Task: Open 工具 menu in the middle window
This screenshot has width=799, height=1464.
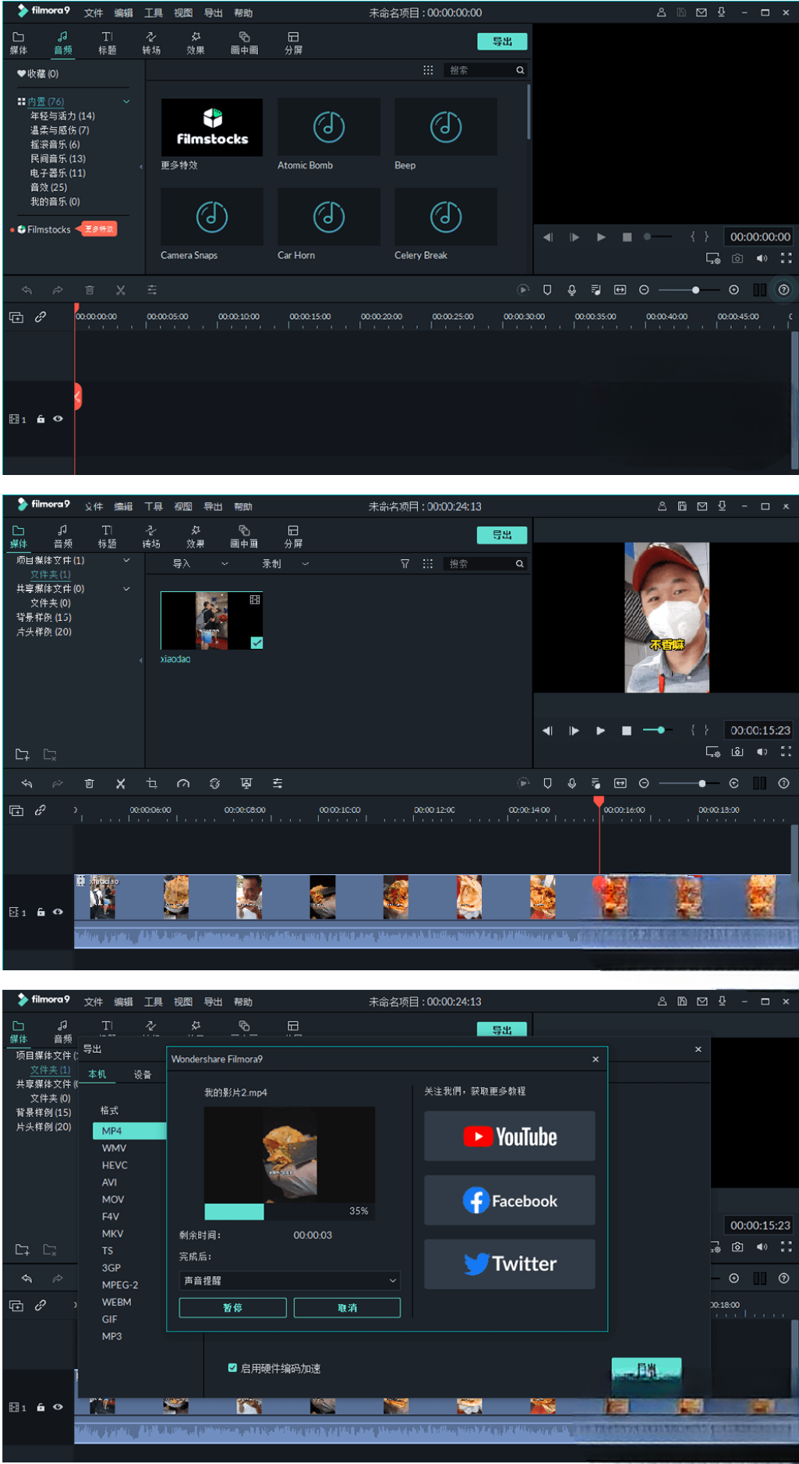Action: tap(154, 506)
